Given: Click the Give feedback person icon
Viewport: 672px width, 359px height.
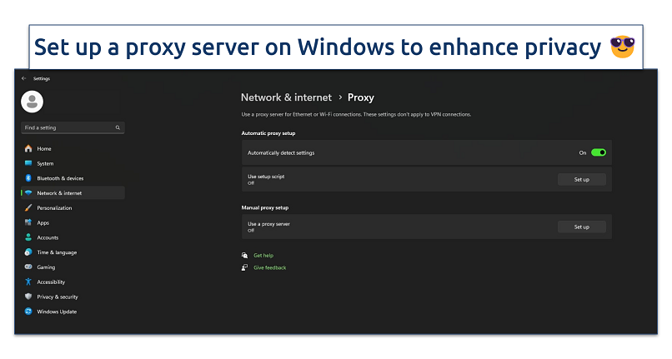Looking at the screenshot, I should coord(245,267).
